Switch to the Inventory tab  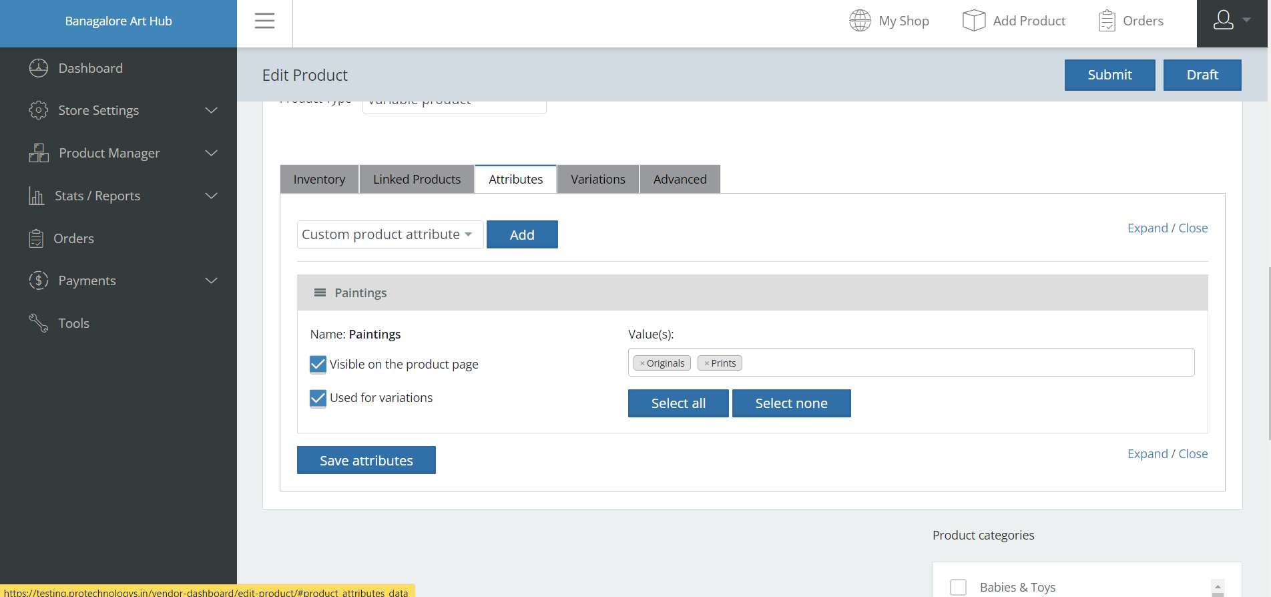tap(319, 179)
